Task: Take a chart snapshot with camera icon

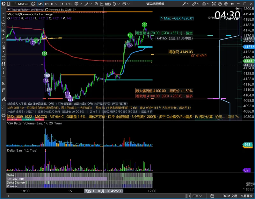Action: 204,4
